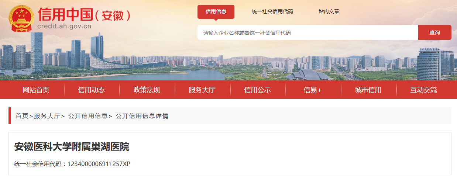Click 公开信用信息详情 breadcrumb text

coord(142,116)
